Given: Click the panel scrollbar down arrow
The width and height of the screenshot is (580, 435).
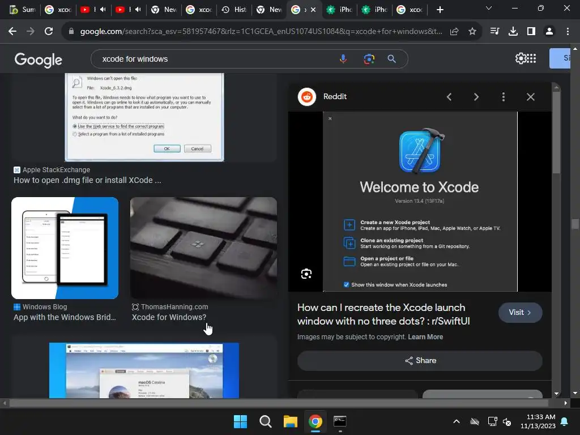Looking at the screenshot, I should [x=556, y=394].
